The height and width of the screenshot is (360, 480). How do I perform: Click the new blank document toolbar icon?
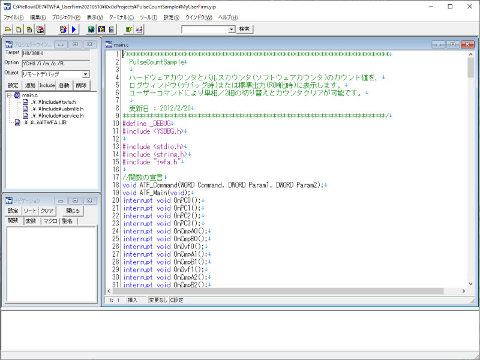point(19,29)
